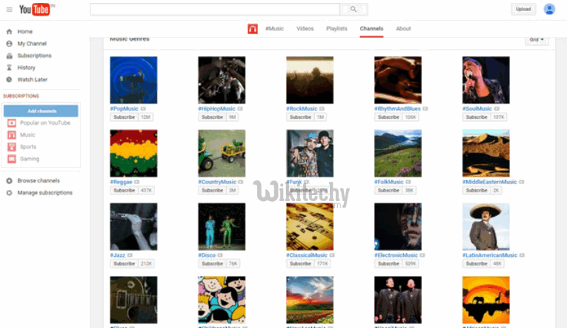Subscribe to the #PopMusic channel
This screenshot has height=328, width=567.
pos(124,117)
